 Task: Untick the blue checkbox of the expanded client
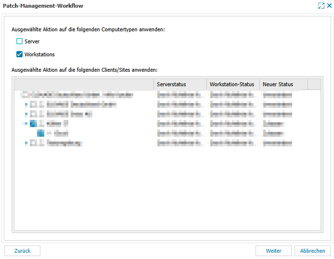point(33,124)
